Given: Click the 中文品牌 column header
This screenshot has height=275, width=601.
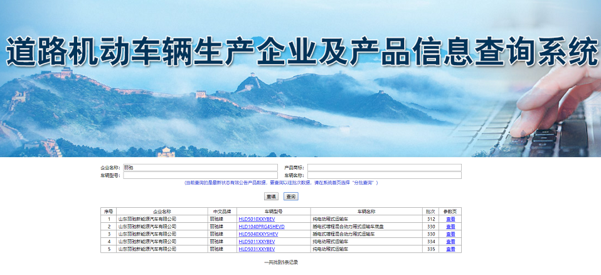Looking at the screenshot, I should click(222, 212).
